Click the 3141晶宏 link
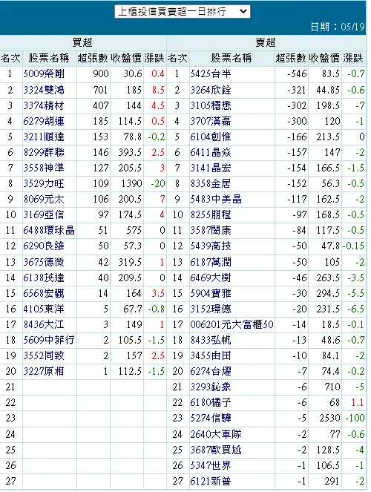 [x=211, y=168]
